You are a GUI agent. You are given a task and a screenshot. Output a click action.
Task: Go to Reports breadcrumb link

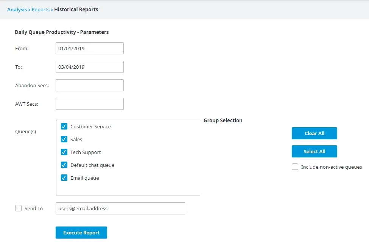point(40,9)
